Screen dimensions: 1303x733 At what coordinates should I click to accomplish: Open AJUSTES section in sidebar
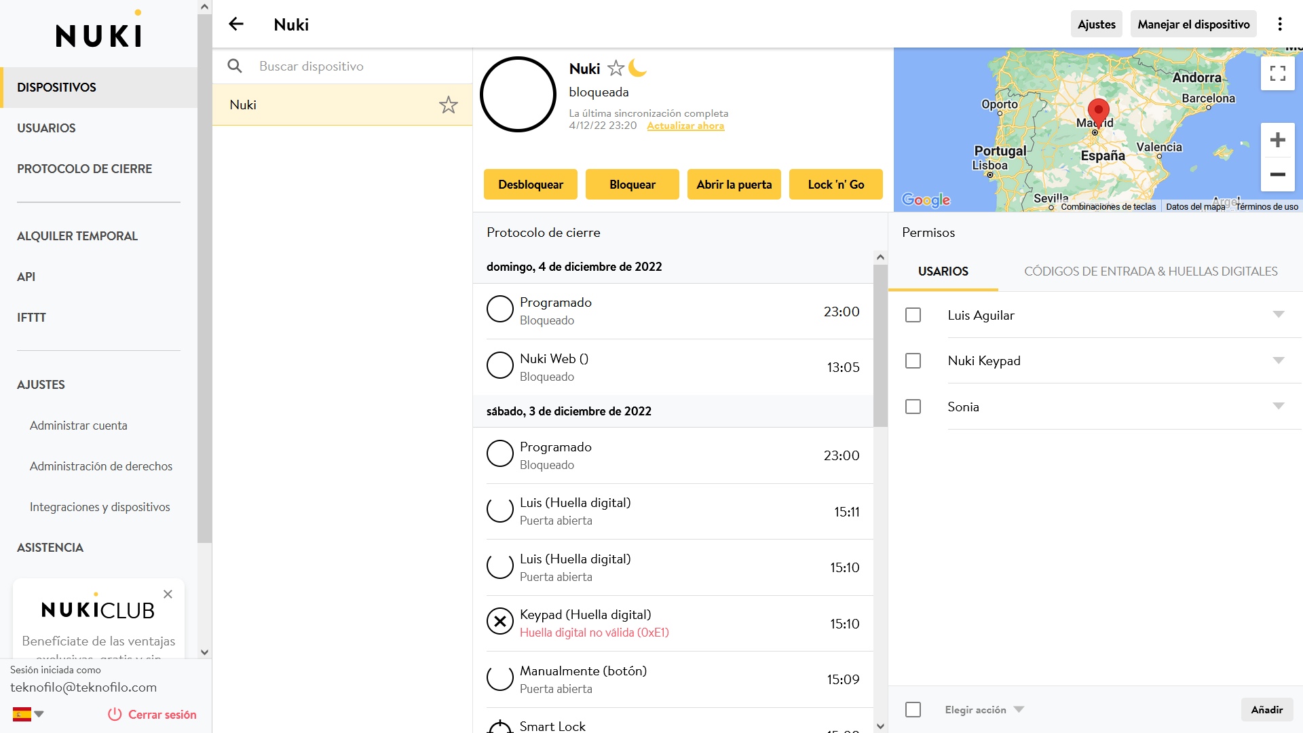(x=99, y=385)
